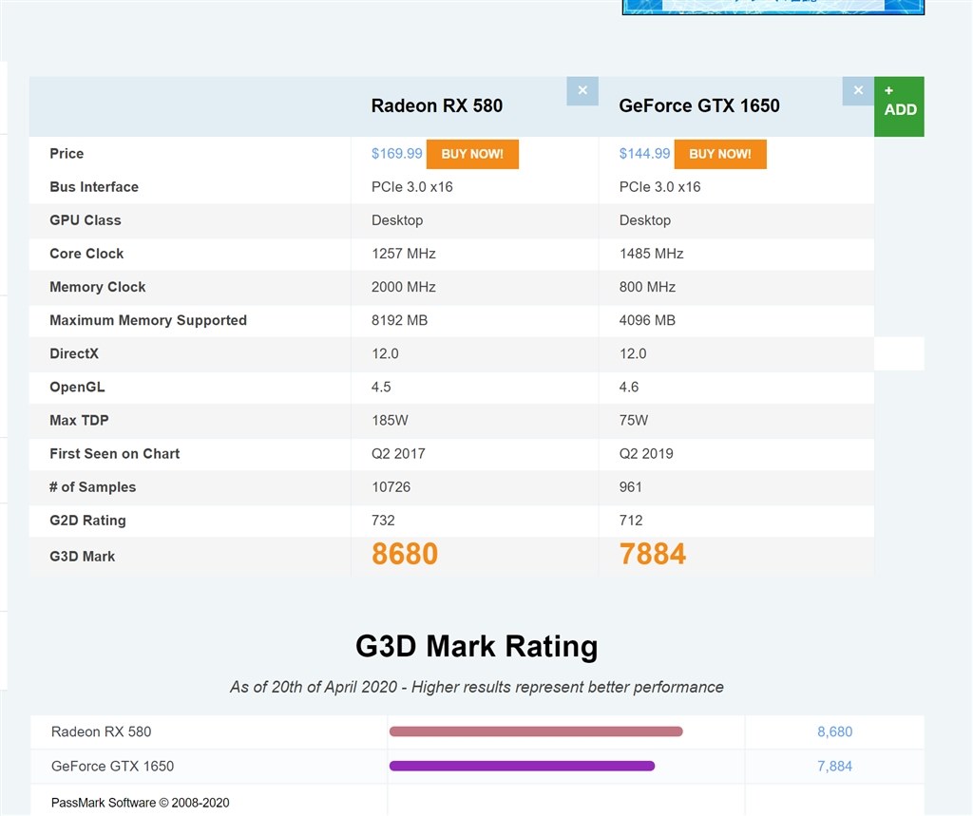Click the Bus Interface row label
Screen dimensions: 973x816
pos(94,187)
